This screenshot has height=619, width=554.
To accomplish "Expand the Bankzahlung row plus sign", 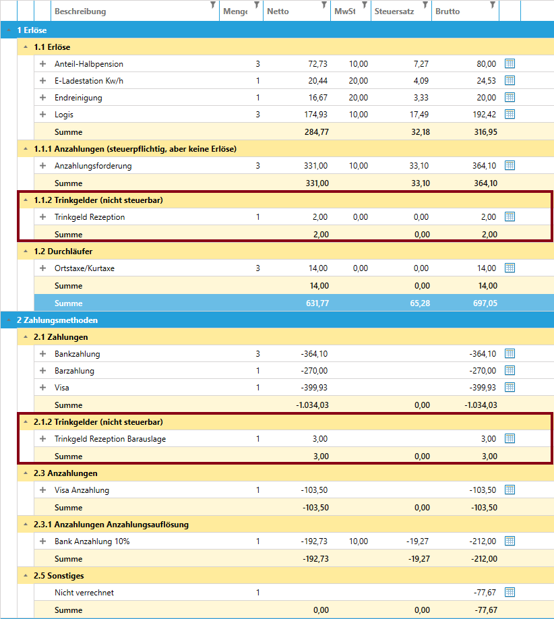I will [42, 354].
